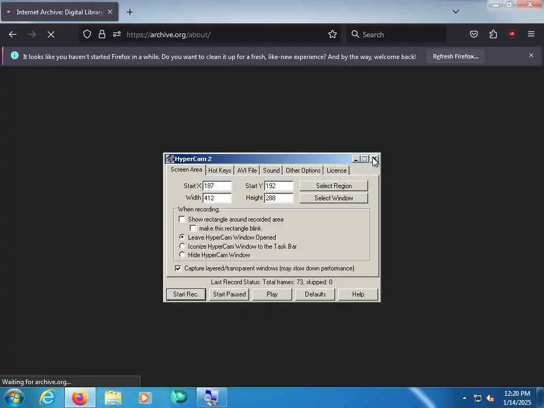Open Windows Explorer folder from taskbar
The width and height of the screenshot is (544, 408).
(x=113, y=397)
